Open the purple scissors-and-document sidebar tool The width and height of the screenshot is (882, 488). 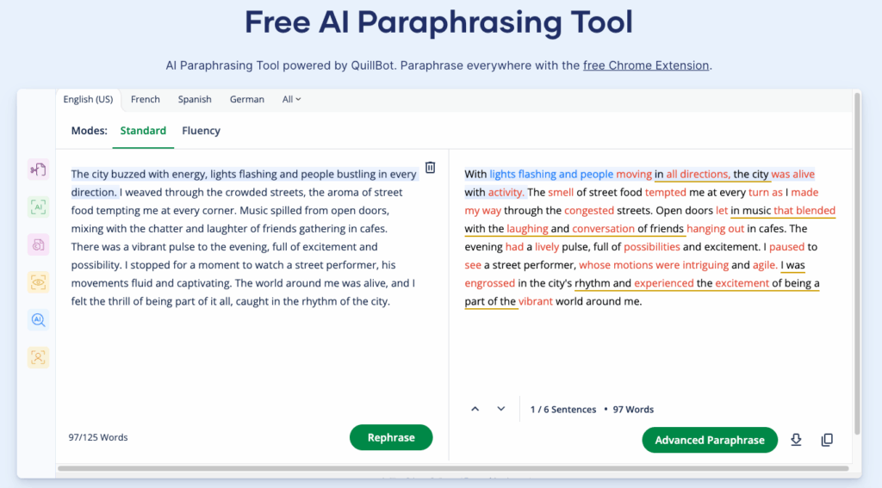point(38,170)
